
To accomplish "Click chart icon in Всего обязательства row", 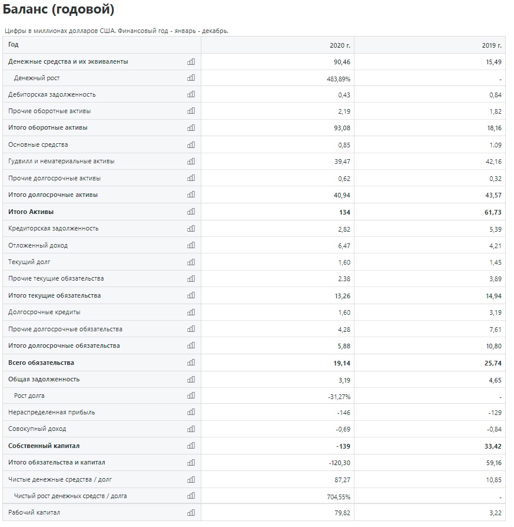I will 191,363.
